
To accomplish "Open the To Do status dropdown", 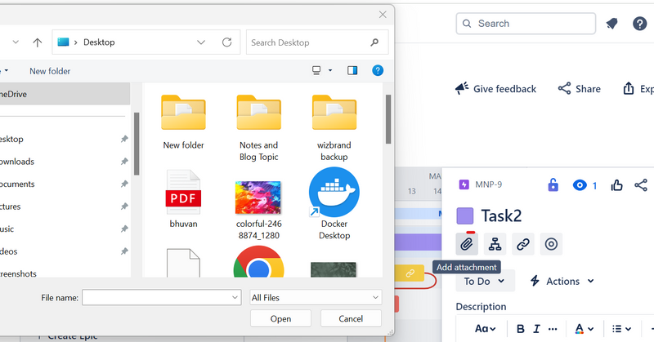I will click(x=485, y=281).
